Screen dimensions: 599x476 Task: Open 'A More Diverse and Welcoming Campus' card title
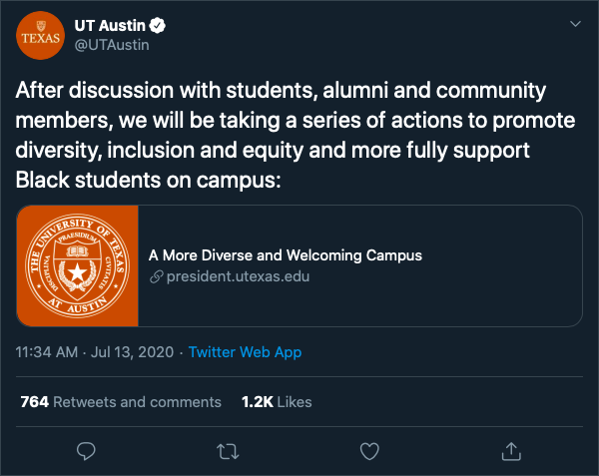click(285, 255)
